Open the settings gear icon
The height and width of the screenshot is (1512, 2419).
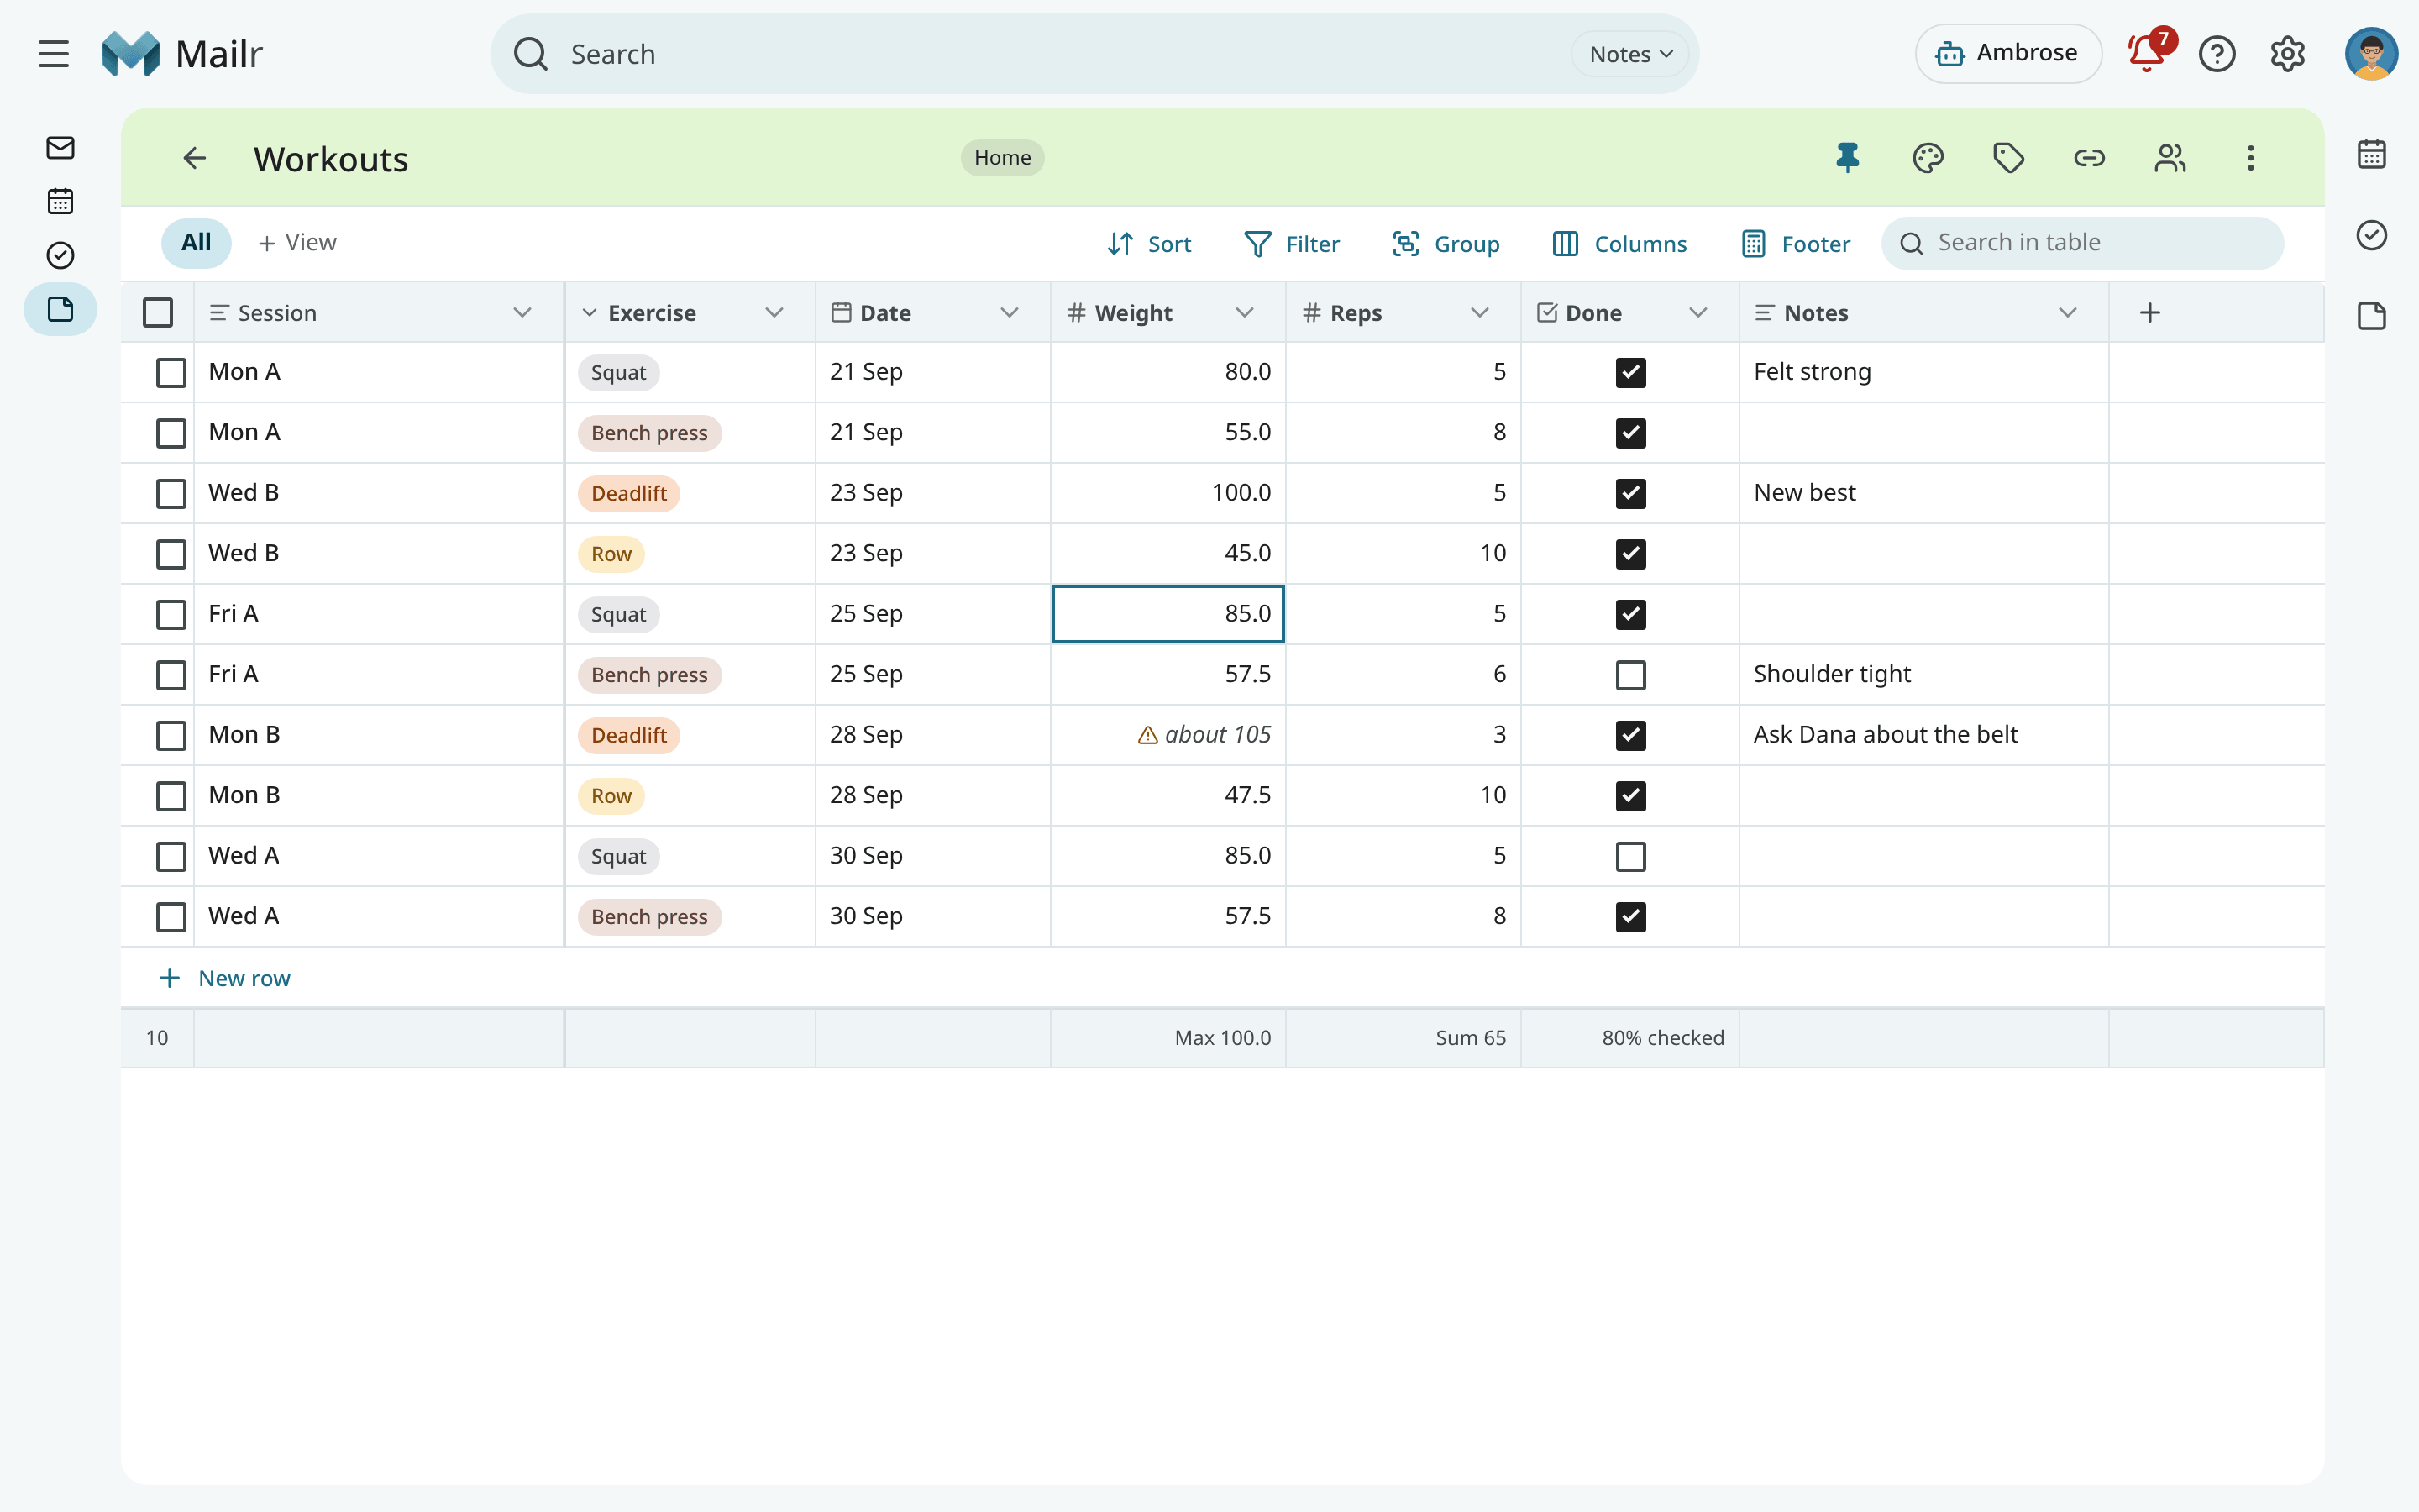[2287, 54]
